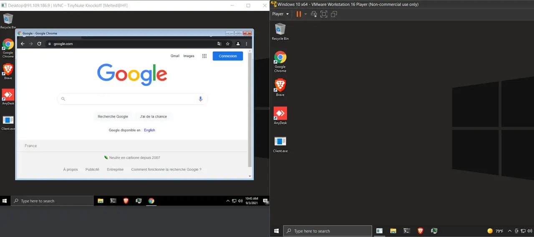Viewport: 534px width, 237px height.
Task: Expand the power options arrow beside pause
Action: click(x=305, y=14)
